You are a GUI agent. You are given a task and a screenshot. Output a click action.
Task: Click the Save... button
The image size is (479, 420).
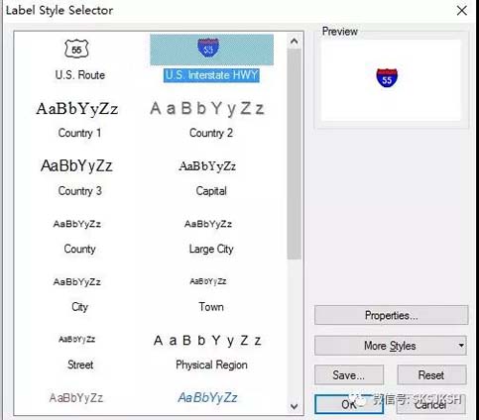tap(349, 375)
